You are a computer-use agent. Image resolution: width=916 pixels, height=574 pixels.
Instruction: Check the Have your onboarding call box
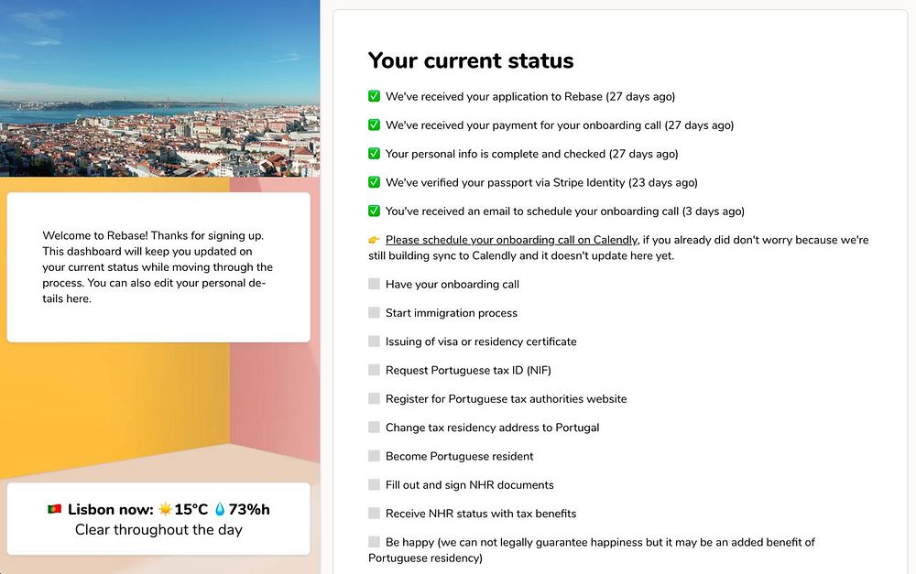[374, 284]
